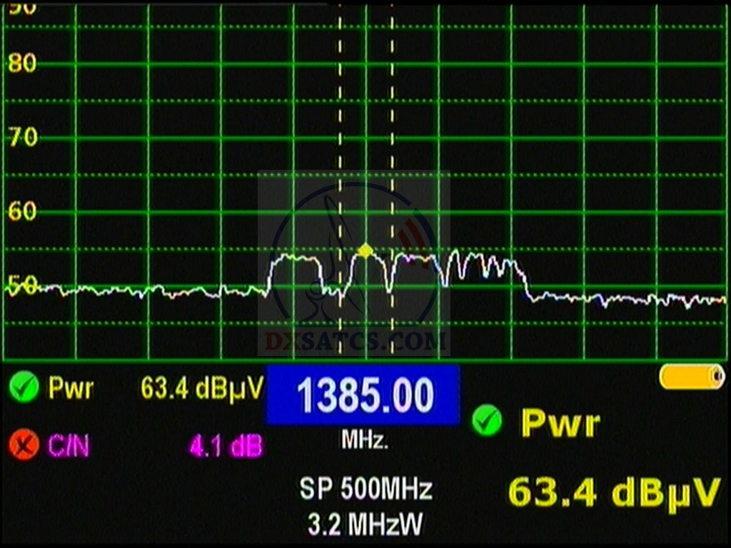
Task: Click the 80 level label on the vertical axis
Action: (21, 64)
